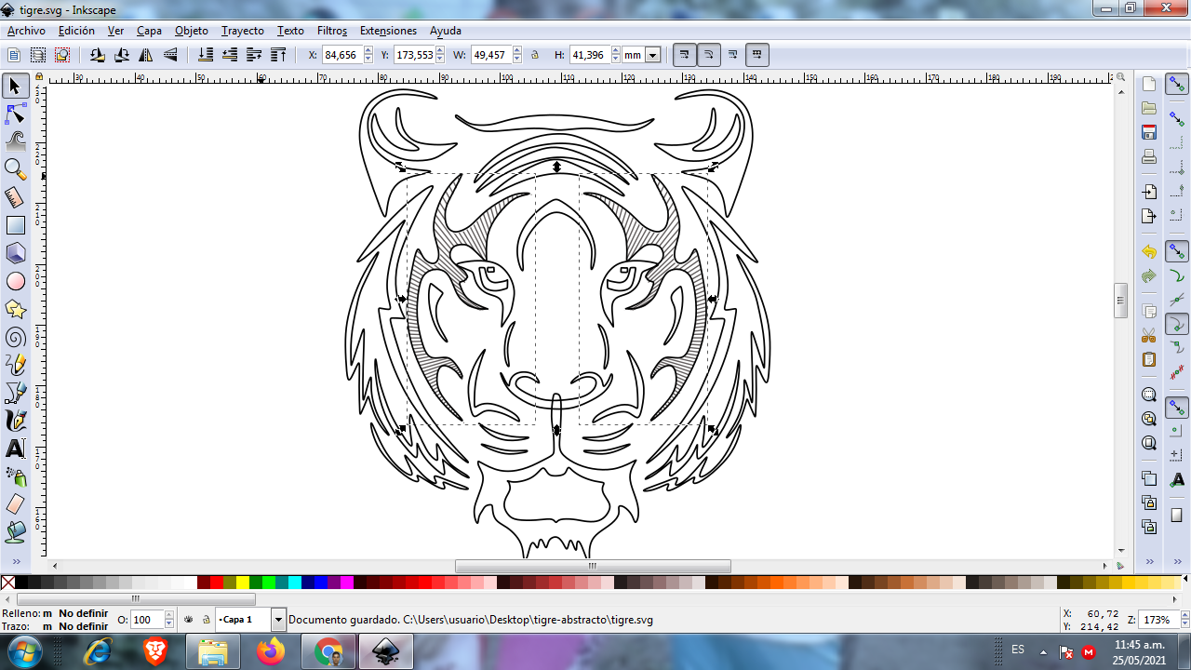Click New document icon in commands bar
This screenshot has height=670, width=1191.
(1149, 84)
